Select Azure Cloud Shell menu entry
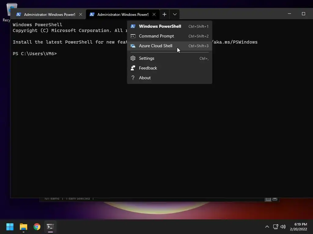The image size is (313, 234). pyautogui.click(x=169, y=46)
